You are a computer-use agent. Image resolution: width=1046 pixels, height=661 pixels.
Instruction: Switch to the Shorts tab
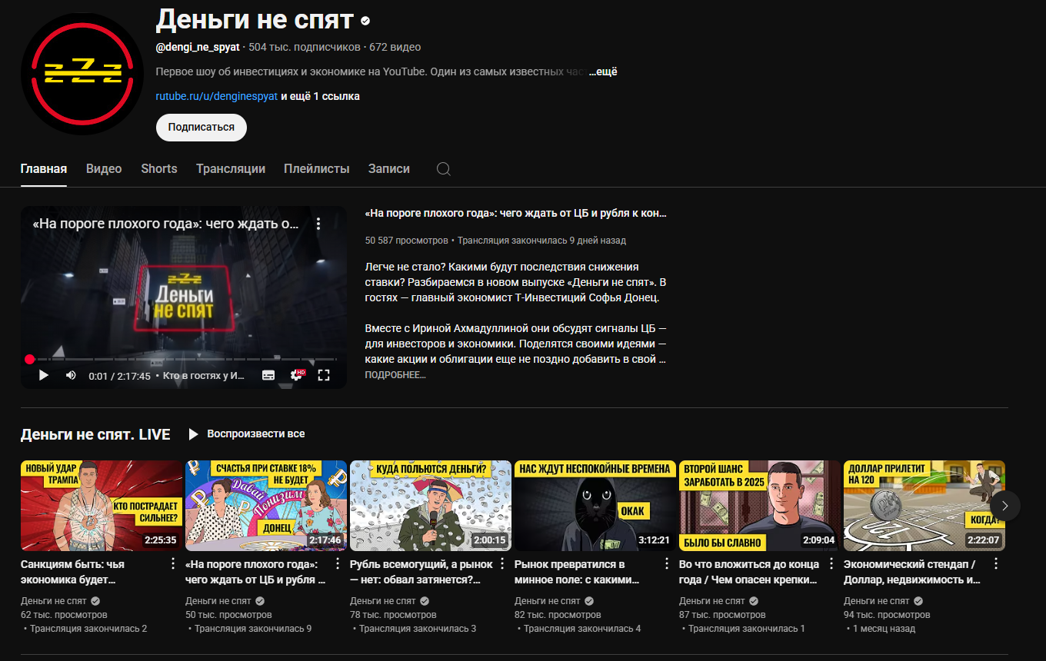[159, 169]
